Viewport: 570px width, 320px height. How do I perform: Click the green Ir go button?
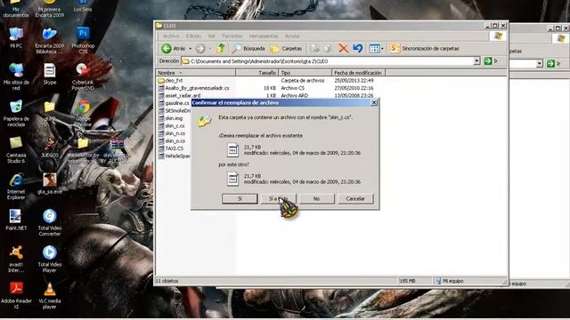click(491, 61)
